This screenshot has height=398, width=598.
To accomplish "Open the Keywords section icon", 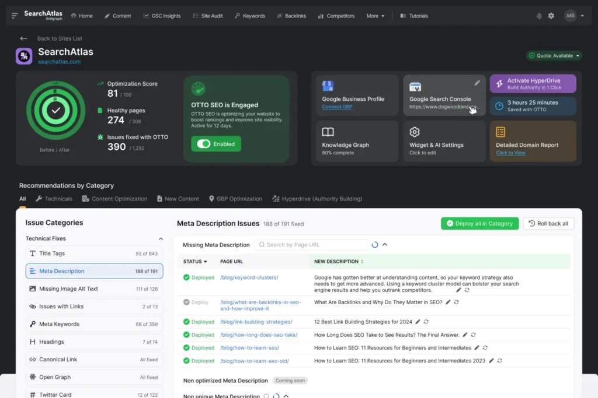I will point(237,16).
